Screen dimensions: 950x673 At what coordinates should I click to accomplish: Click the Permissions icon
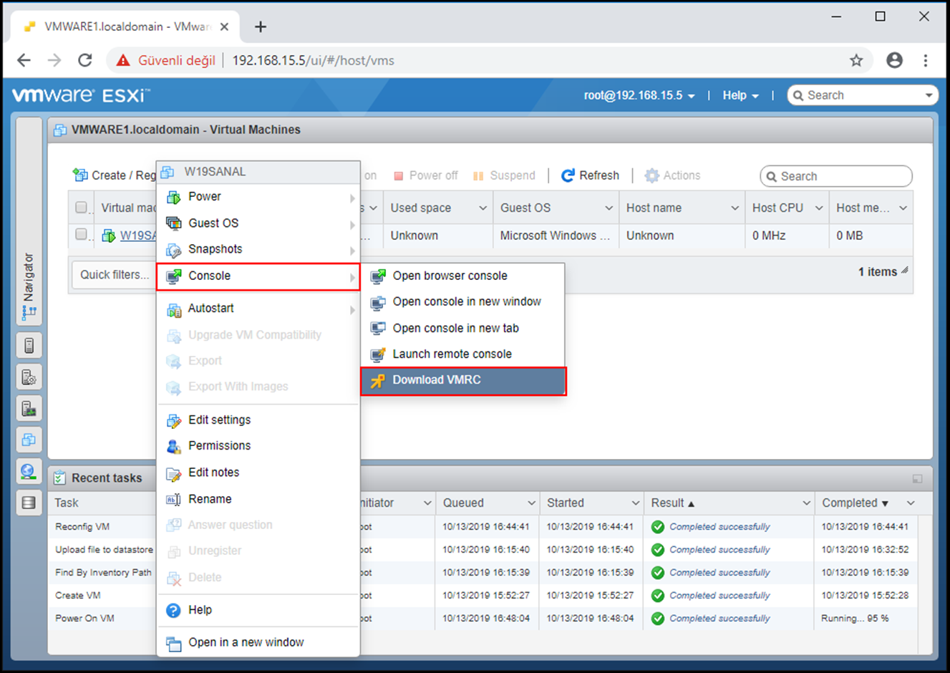173,446
